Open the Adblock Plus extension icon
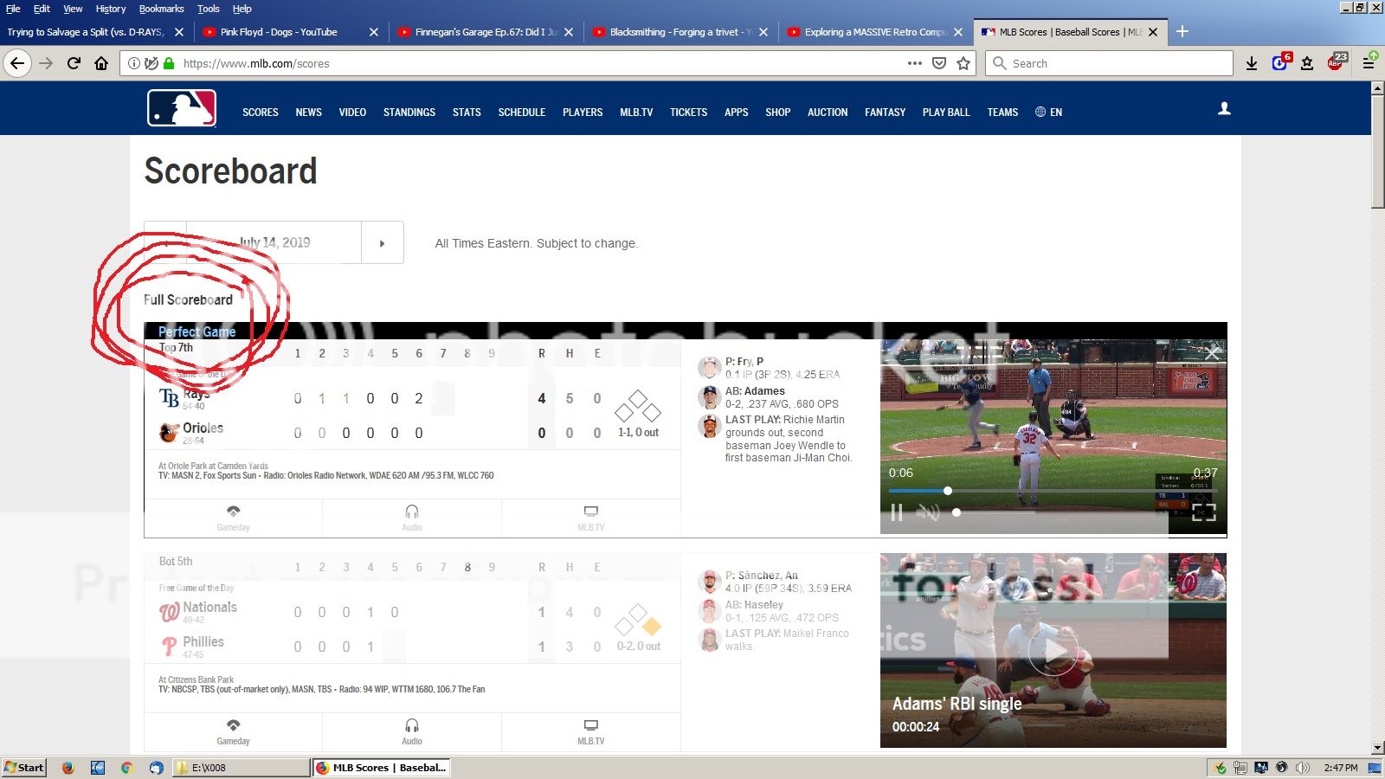 click(x=1337, y=62)
